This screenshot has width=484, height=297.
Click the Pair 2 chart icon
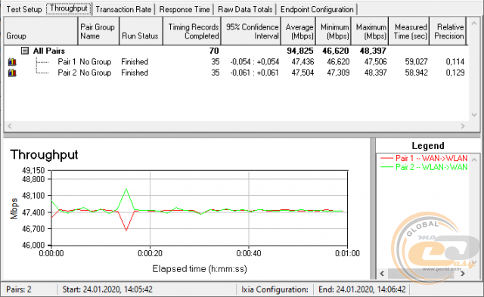[x=12, y=73]
